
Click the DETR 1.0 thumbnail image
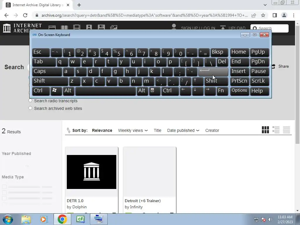[x=91, y=172]
